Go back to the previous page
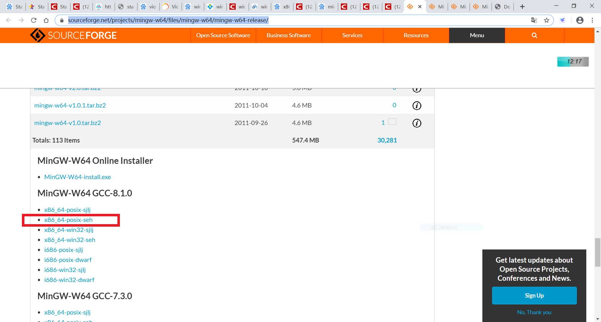This screenshot has width=601, height=322. (9, 20)
